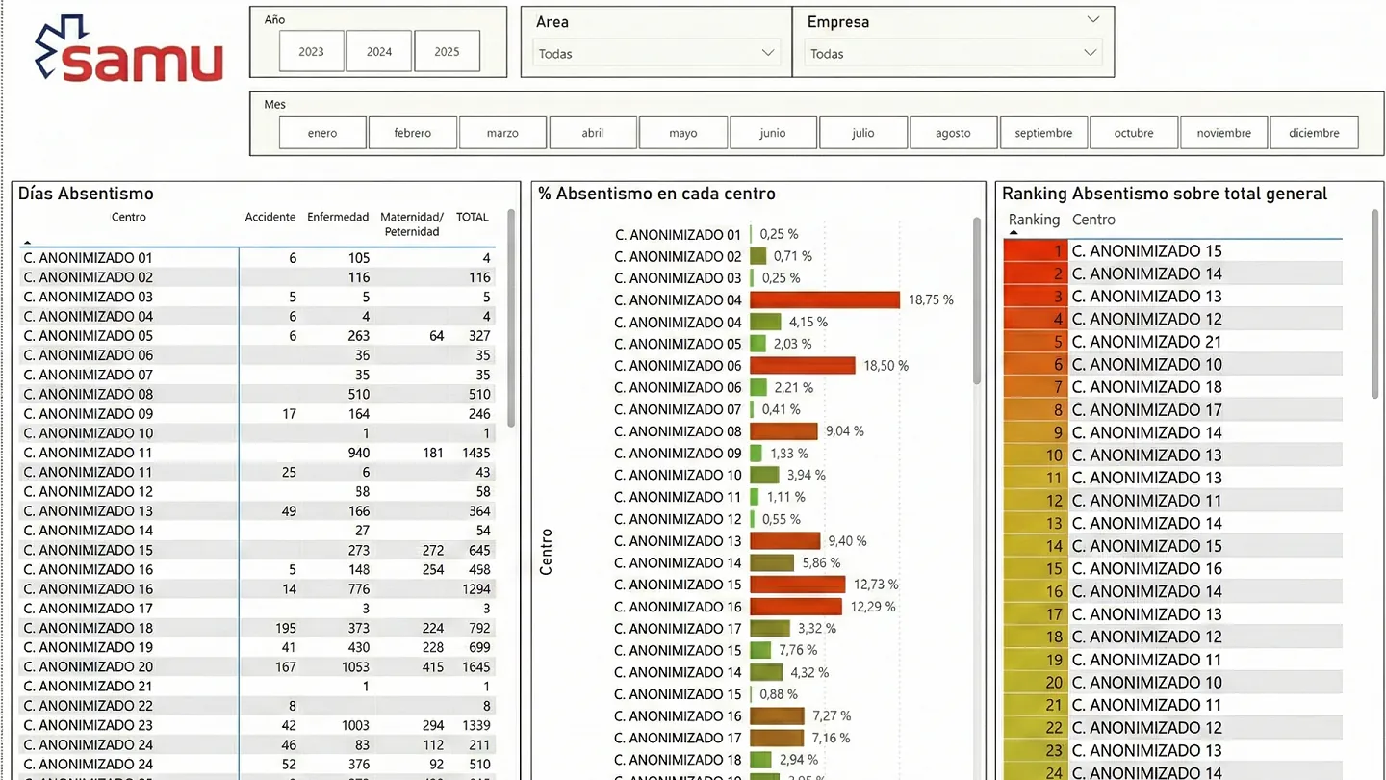The image size is (1386, 780).
Task: Click the SAMU logo
Action: coord(128,50)
